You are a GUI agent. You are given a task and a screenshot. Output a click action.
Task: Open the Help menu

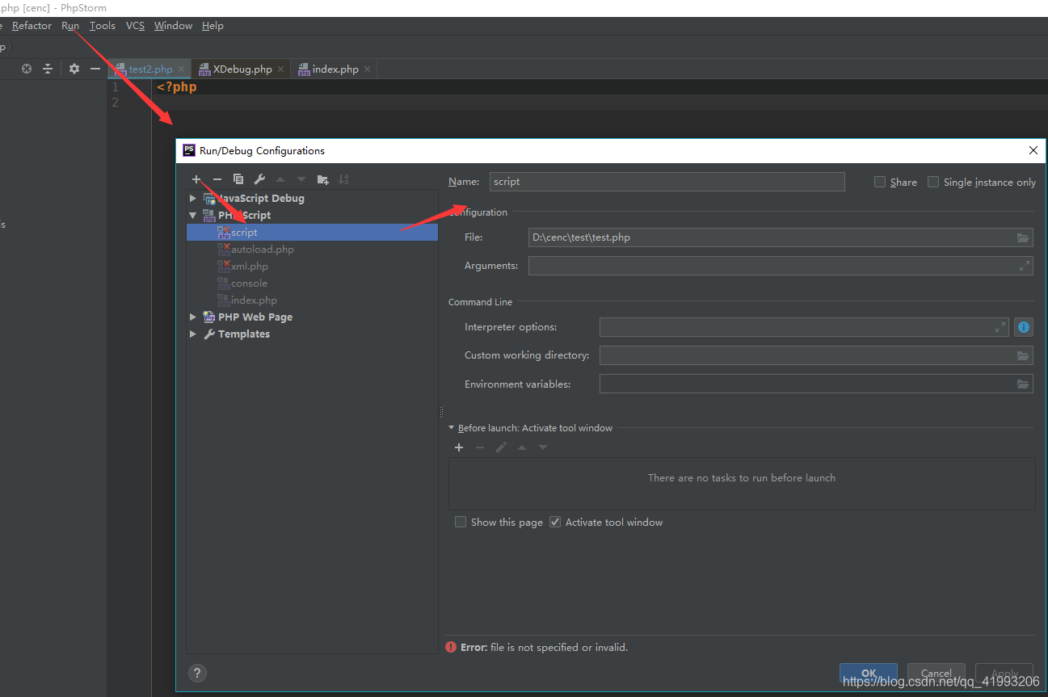213,26
